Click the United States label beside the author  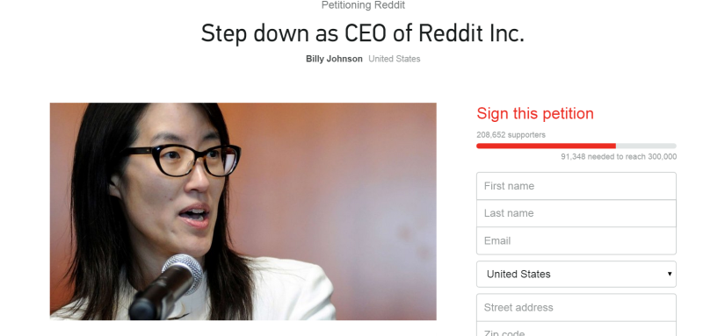pos(394,59)
